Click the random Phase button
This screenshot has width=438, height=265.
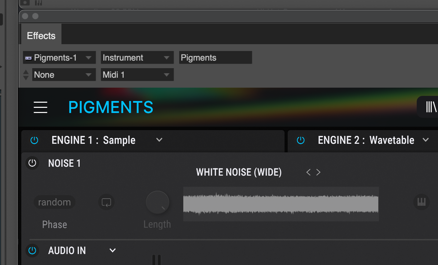54,202
